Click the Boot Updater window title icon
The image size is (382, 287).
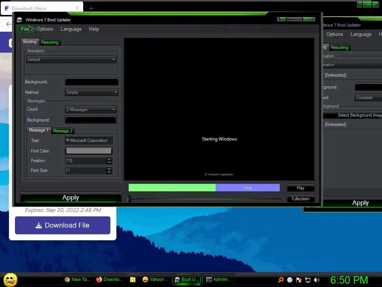click(19, 20)
